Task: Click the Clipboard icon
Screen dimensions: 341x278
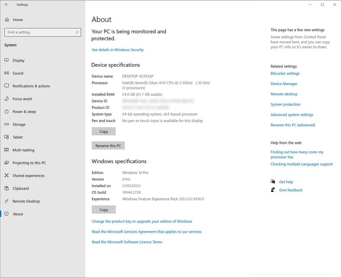Action: [x=6, y=188]
